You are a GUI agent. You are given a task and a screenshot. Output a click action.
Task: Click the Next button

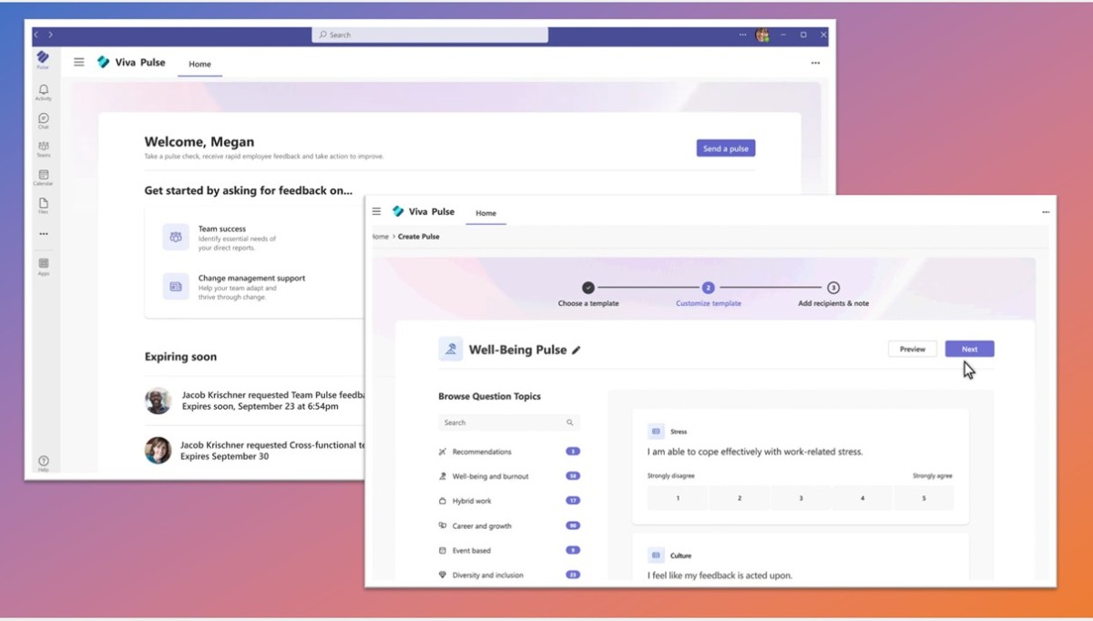[x=969, y=349]
